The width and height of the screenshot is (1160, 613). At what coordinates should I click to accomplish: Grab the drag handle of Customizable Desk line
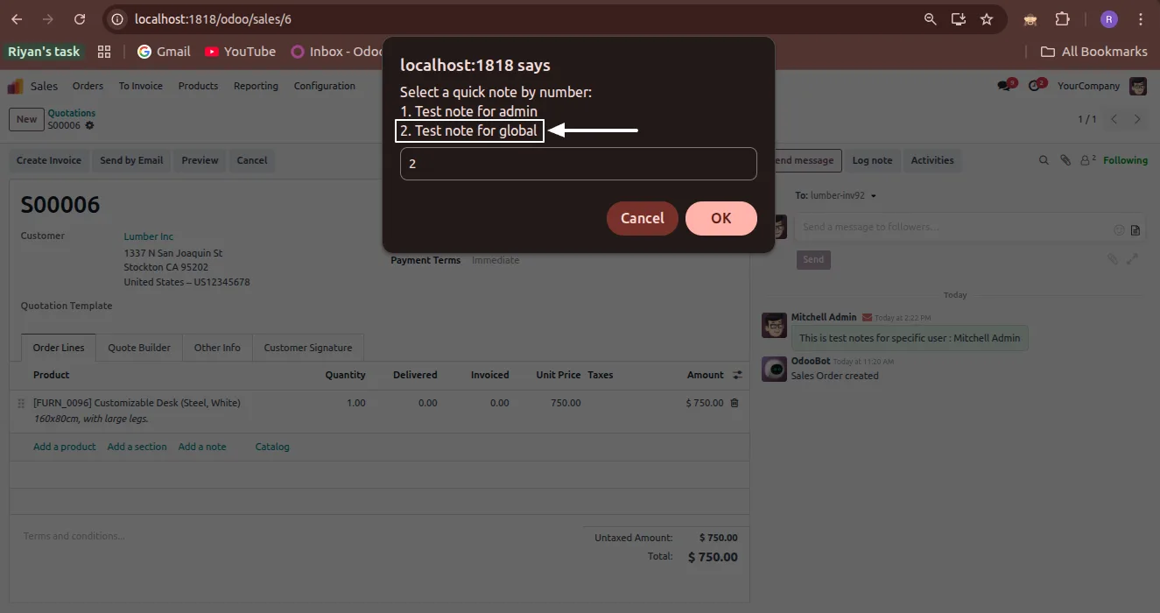tap(21, 403)
